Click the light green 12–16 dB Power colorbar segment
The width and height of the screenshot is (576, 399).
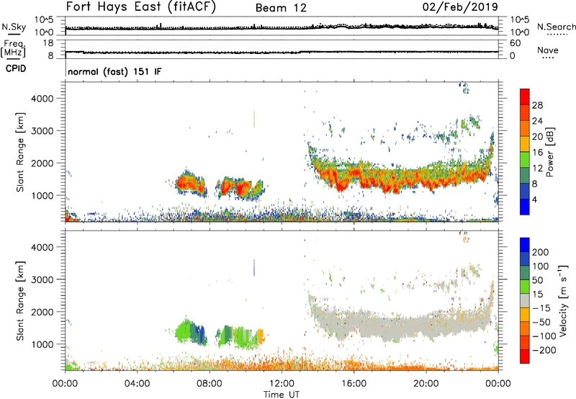coord(525,159)
